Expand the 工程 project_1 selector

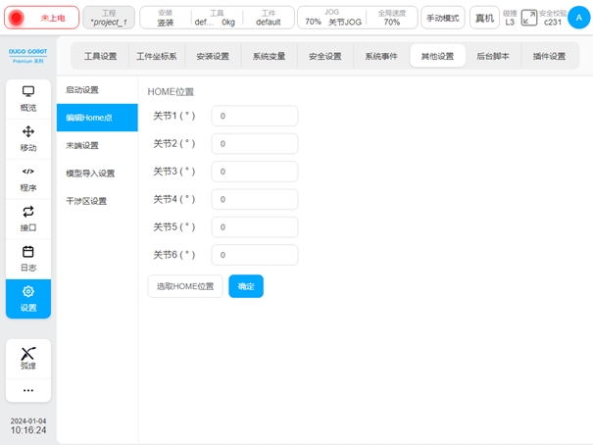pos(109,18)
